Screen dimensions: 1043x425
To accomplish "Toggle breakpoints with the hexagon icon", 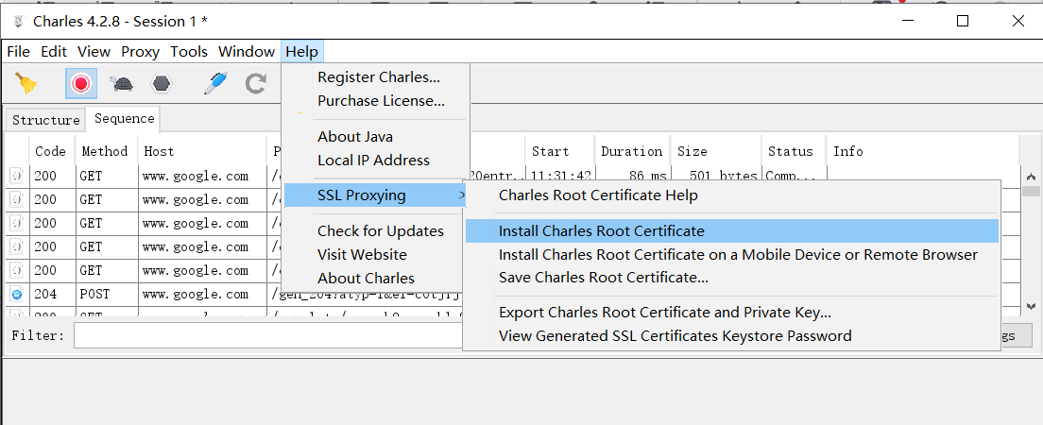I will tap(162, 84).
